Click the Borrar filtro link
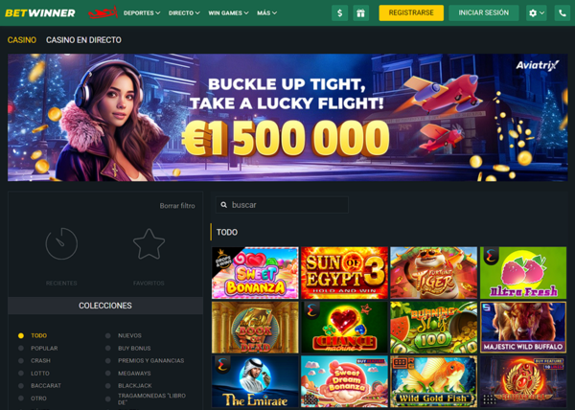The height and width of the screenshot is (410, 575). pyautogui.click(x=177, y=206)
